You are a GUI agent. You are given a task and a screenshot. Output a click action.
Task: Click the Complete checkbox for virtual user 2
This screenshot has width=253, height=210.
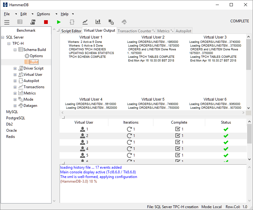(x=178, y=135)
